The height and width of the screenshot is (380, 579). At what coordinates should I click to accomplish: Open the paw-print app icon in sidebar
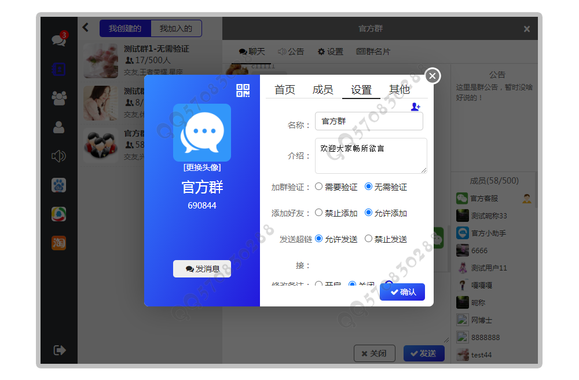pyautogui.click(x=58, y=185)
